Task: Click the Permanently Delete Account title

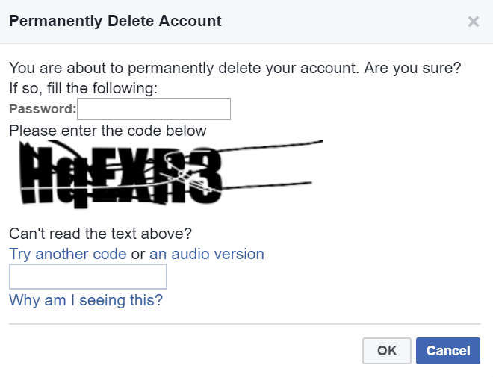Action: click(x=115, y=22)
